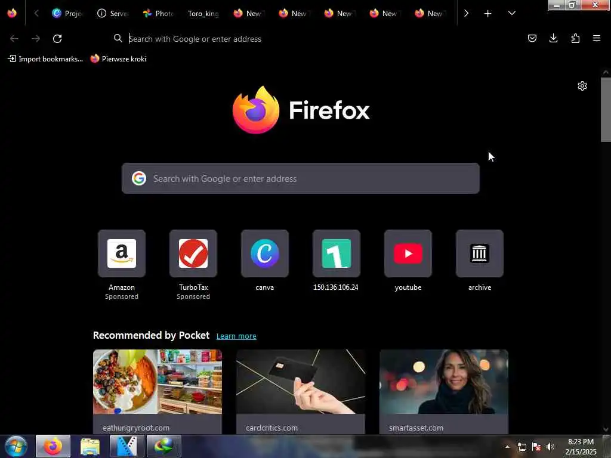Viewport: 611px width, 458px height.
Task: Switch to the Server tab
Action: click(x=113, y=13)
